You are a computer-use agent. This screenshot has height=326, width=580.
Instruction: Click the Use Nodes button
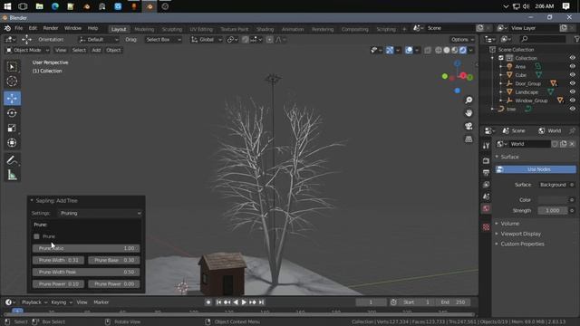pos(536,169)
